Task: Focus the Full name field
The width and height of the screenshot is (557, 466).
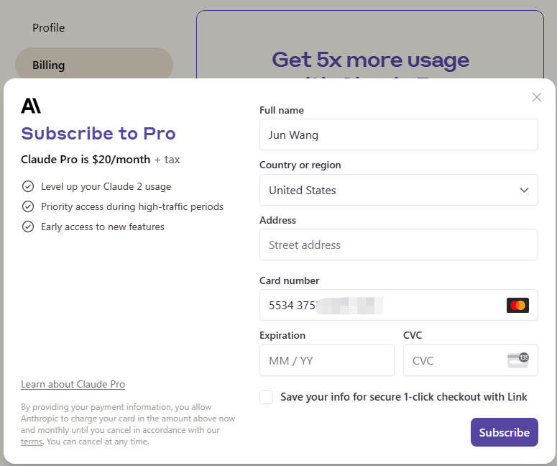Action: (x=399, y=134)
